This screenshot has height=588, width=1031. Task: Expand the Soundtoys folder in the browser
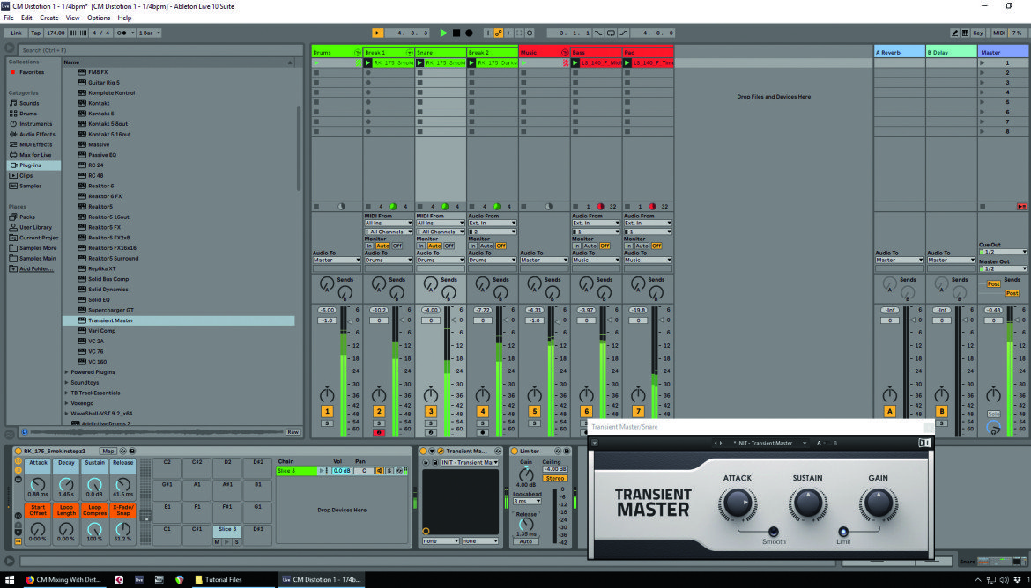[x=66, y=382]
